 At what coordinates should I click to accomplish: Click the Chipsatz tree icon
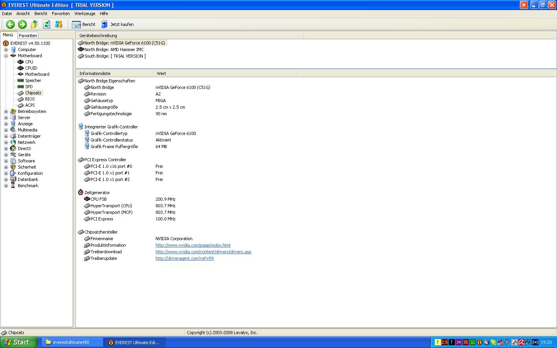click(x=21, y=93)
